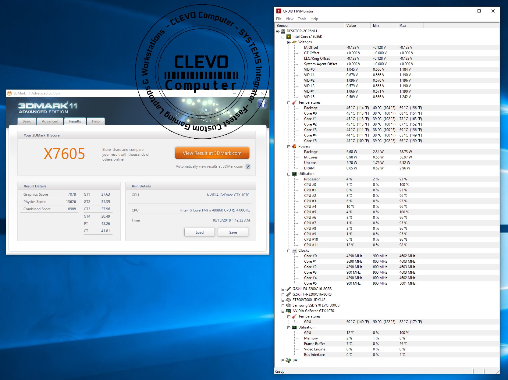508x380 pixels.
Task: Click the BAT battery icon
Action: (x=289, y=360)
